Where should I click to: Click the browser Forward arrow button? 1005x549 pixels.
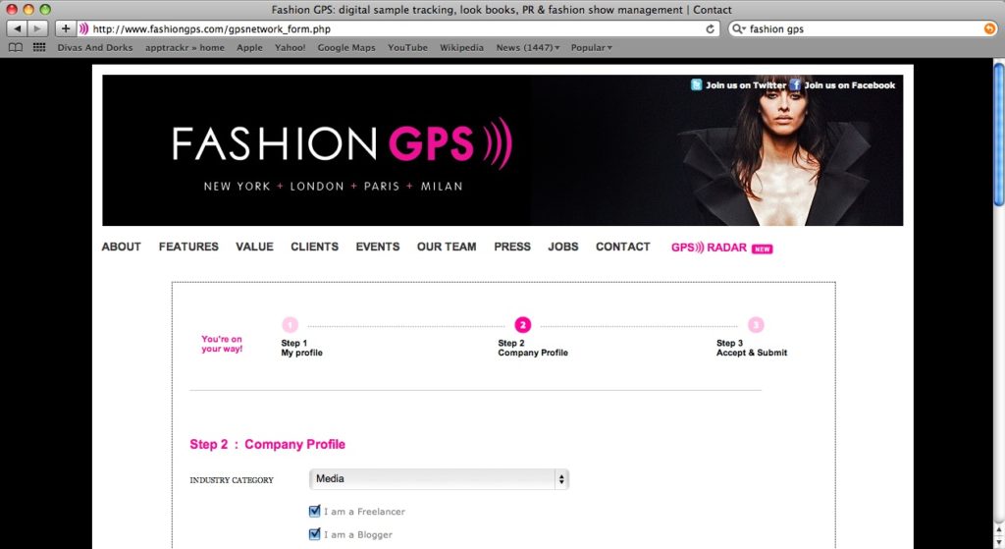click(38, 28)
